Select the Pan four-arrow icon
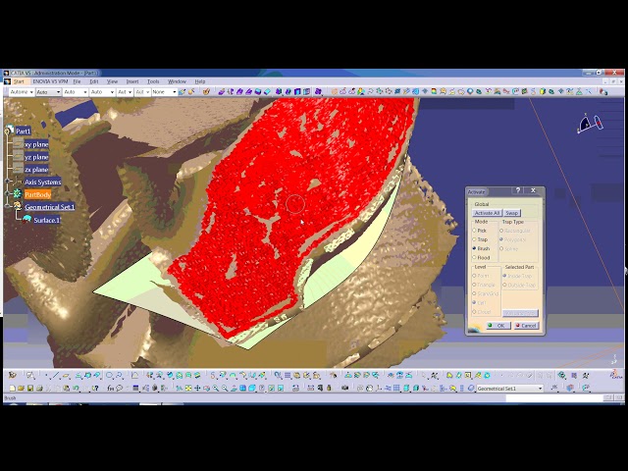This screenshot has height=471, width=628. point(197,389)
